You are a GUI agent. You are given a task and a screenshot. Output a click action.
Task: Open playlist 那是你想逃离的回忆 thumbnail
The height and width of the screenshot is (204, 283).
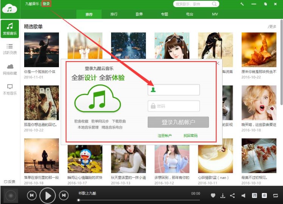[x=42, y=103]
